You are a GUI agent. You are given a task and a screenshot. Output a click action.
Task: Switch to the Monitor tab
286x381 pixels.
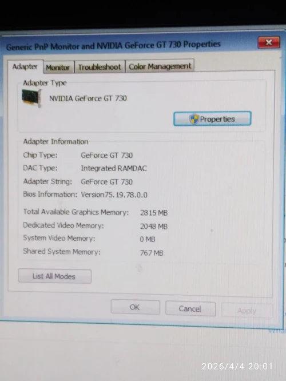[x=58, y=68]
